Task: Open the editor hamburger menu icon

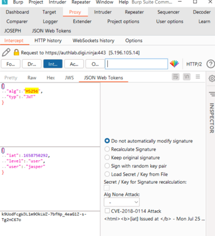Action: click(198, 77)
